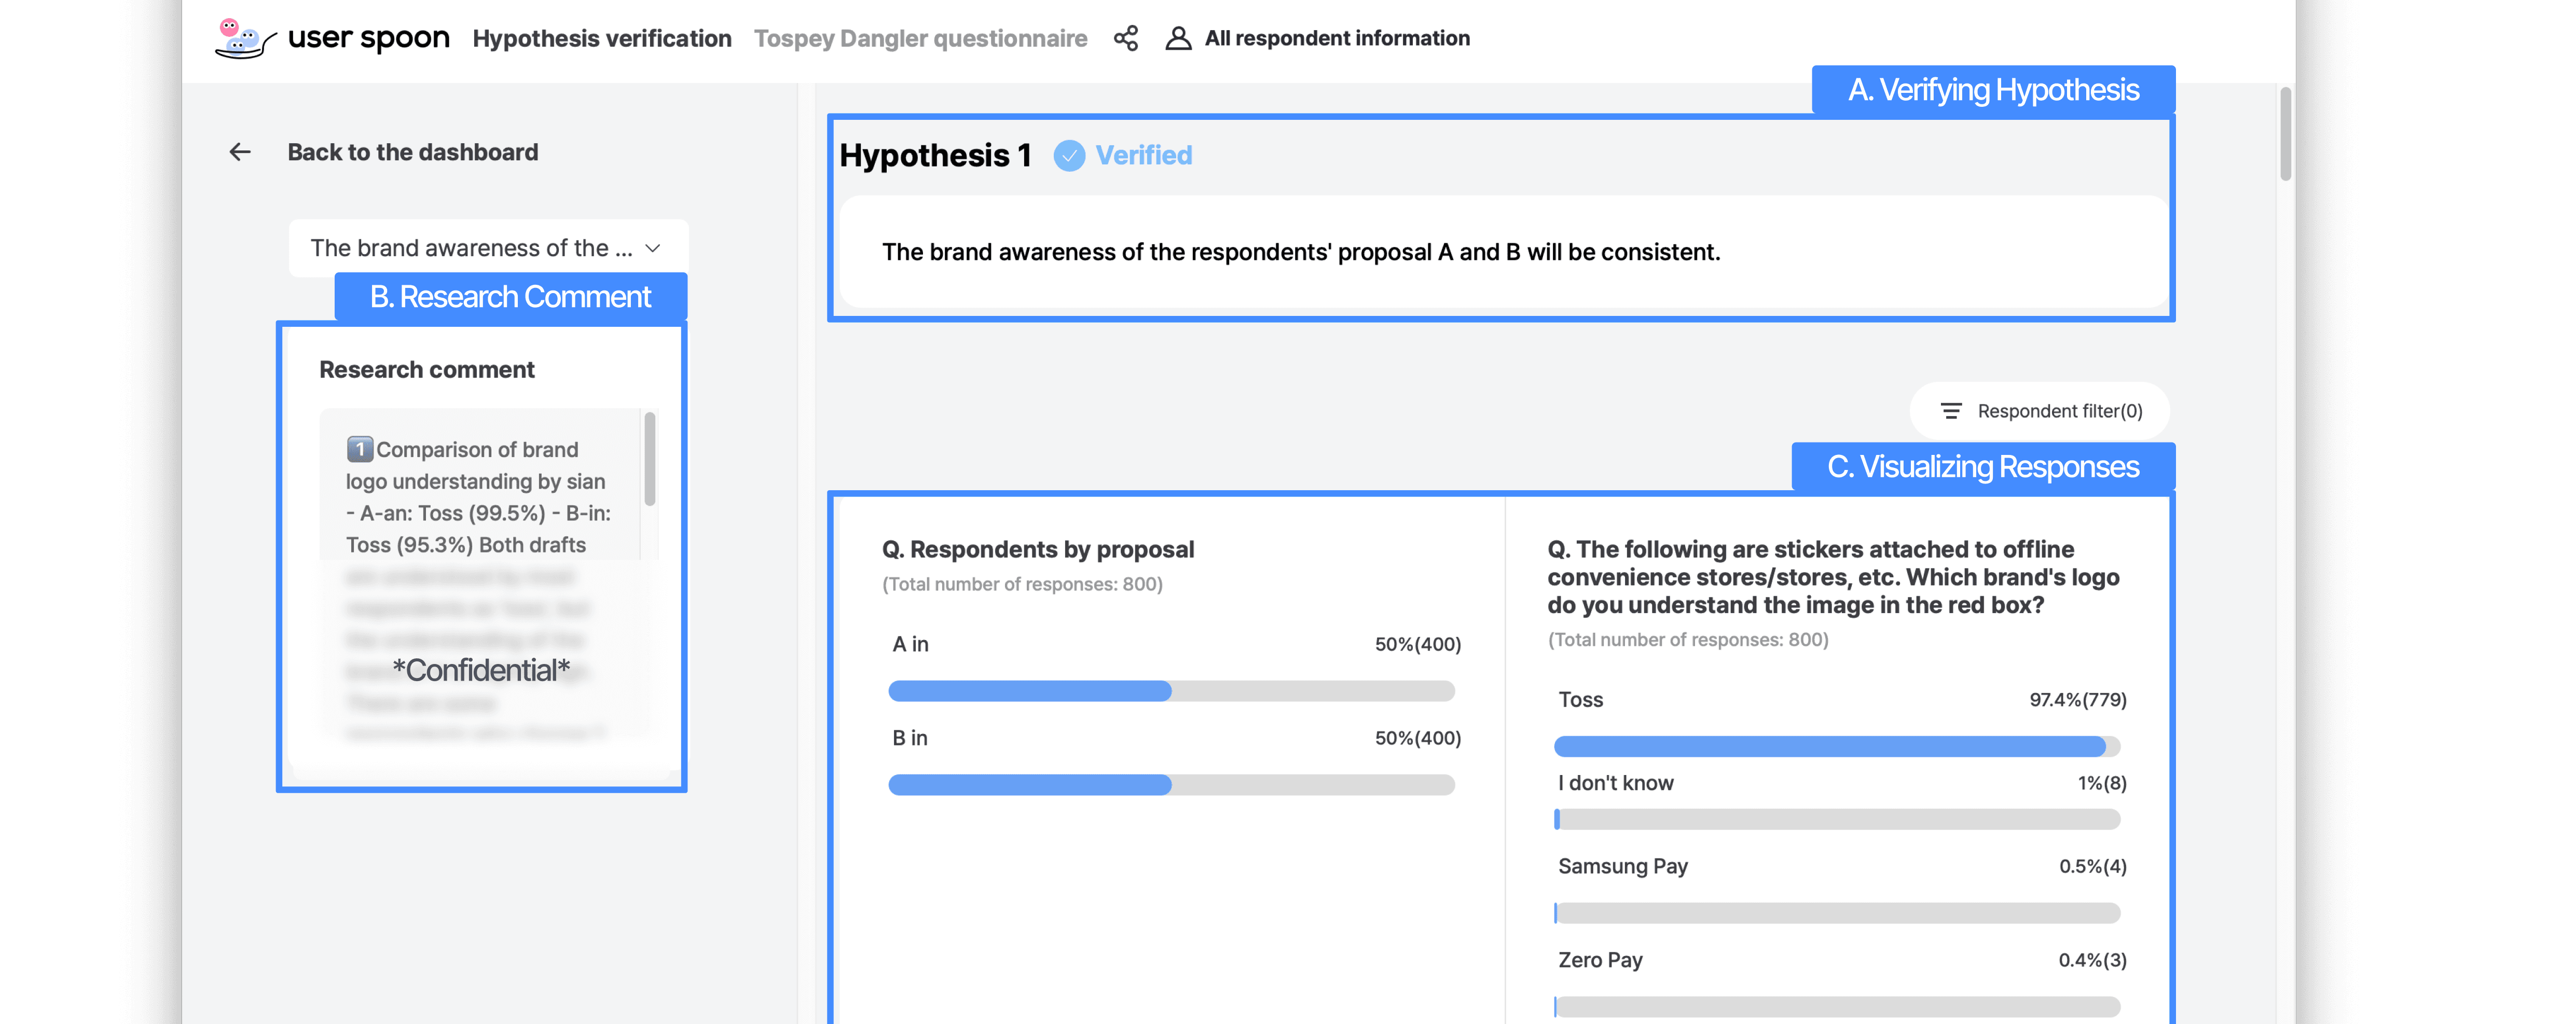This screenshot has width=2576, height=1024.
Task: Open the Respondent filter(0) button
Action: 2040,411
